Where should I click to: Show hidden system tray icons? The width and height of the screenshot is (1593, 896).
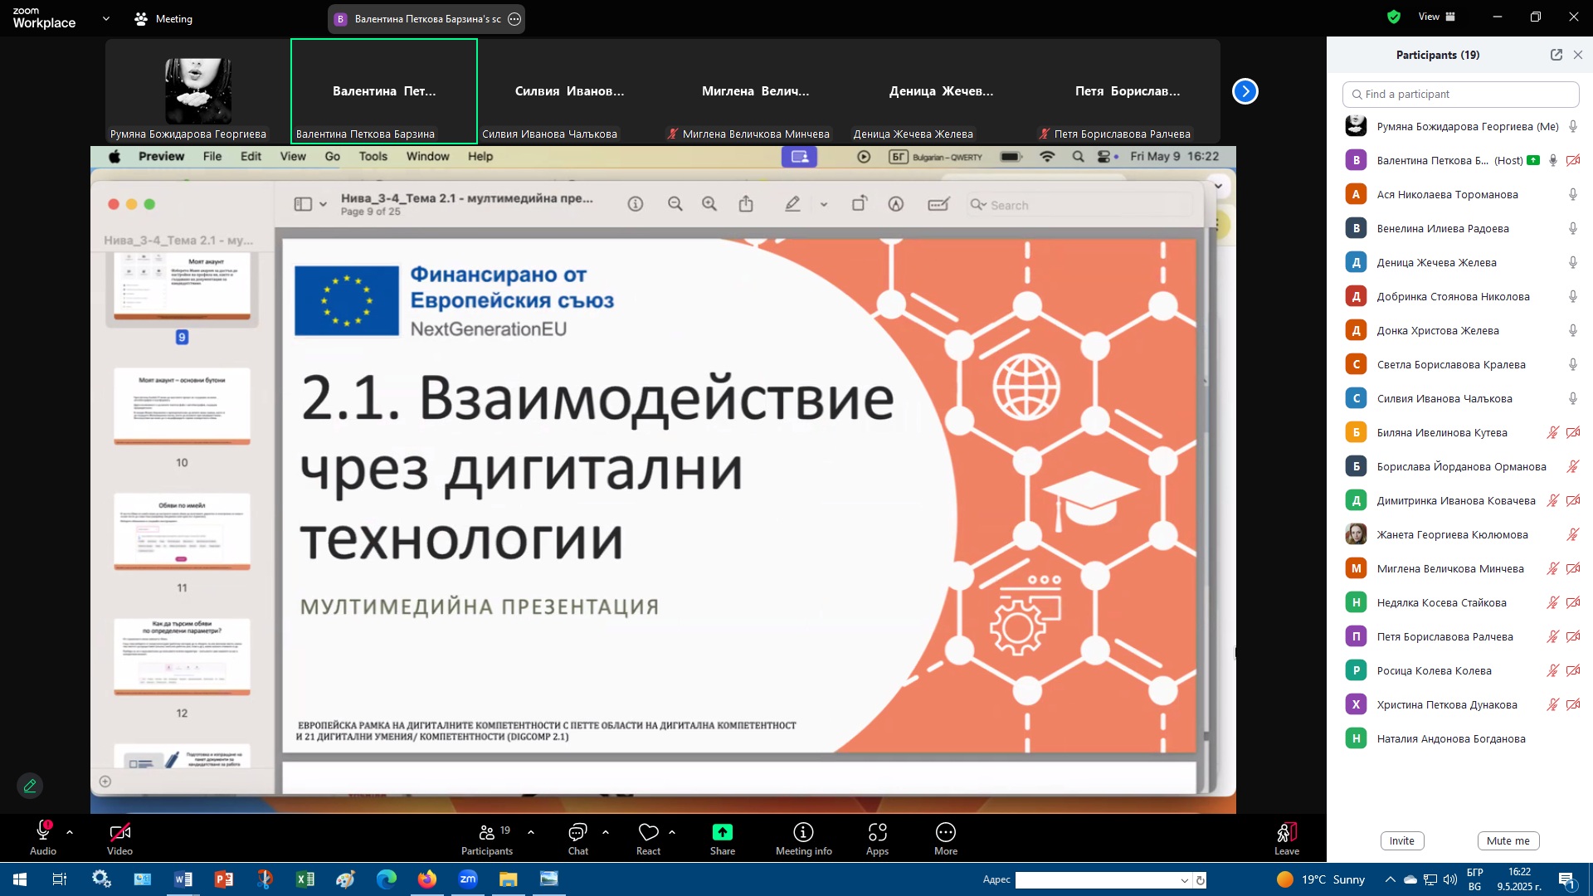tap(1390, 879)
